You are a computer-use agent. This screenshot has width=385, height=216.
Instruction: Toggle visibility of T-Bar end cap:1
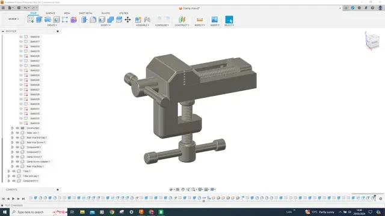(14, 176)
